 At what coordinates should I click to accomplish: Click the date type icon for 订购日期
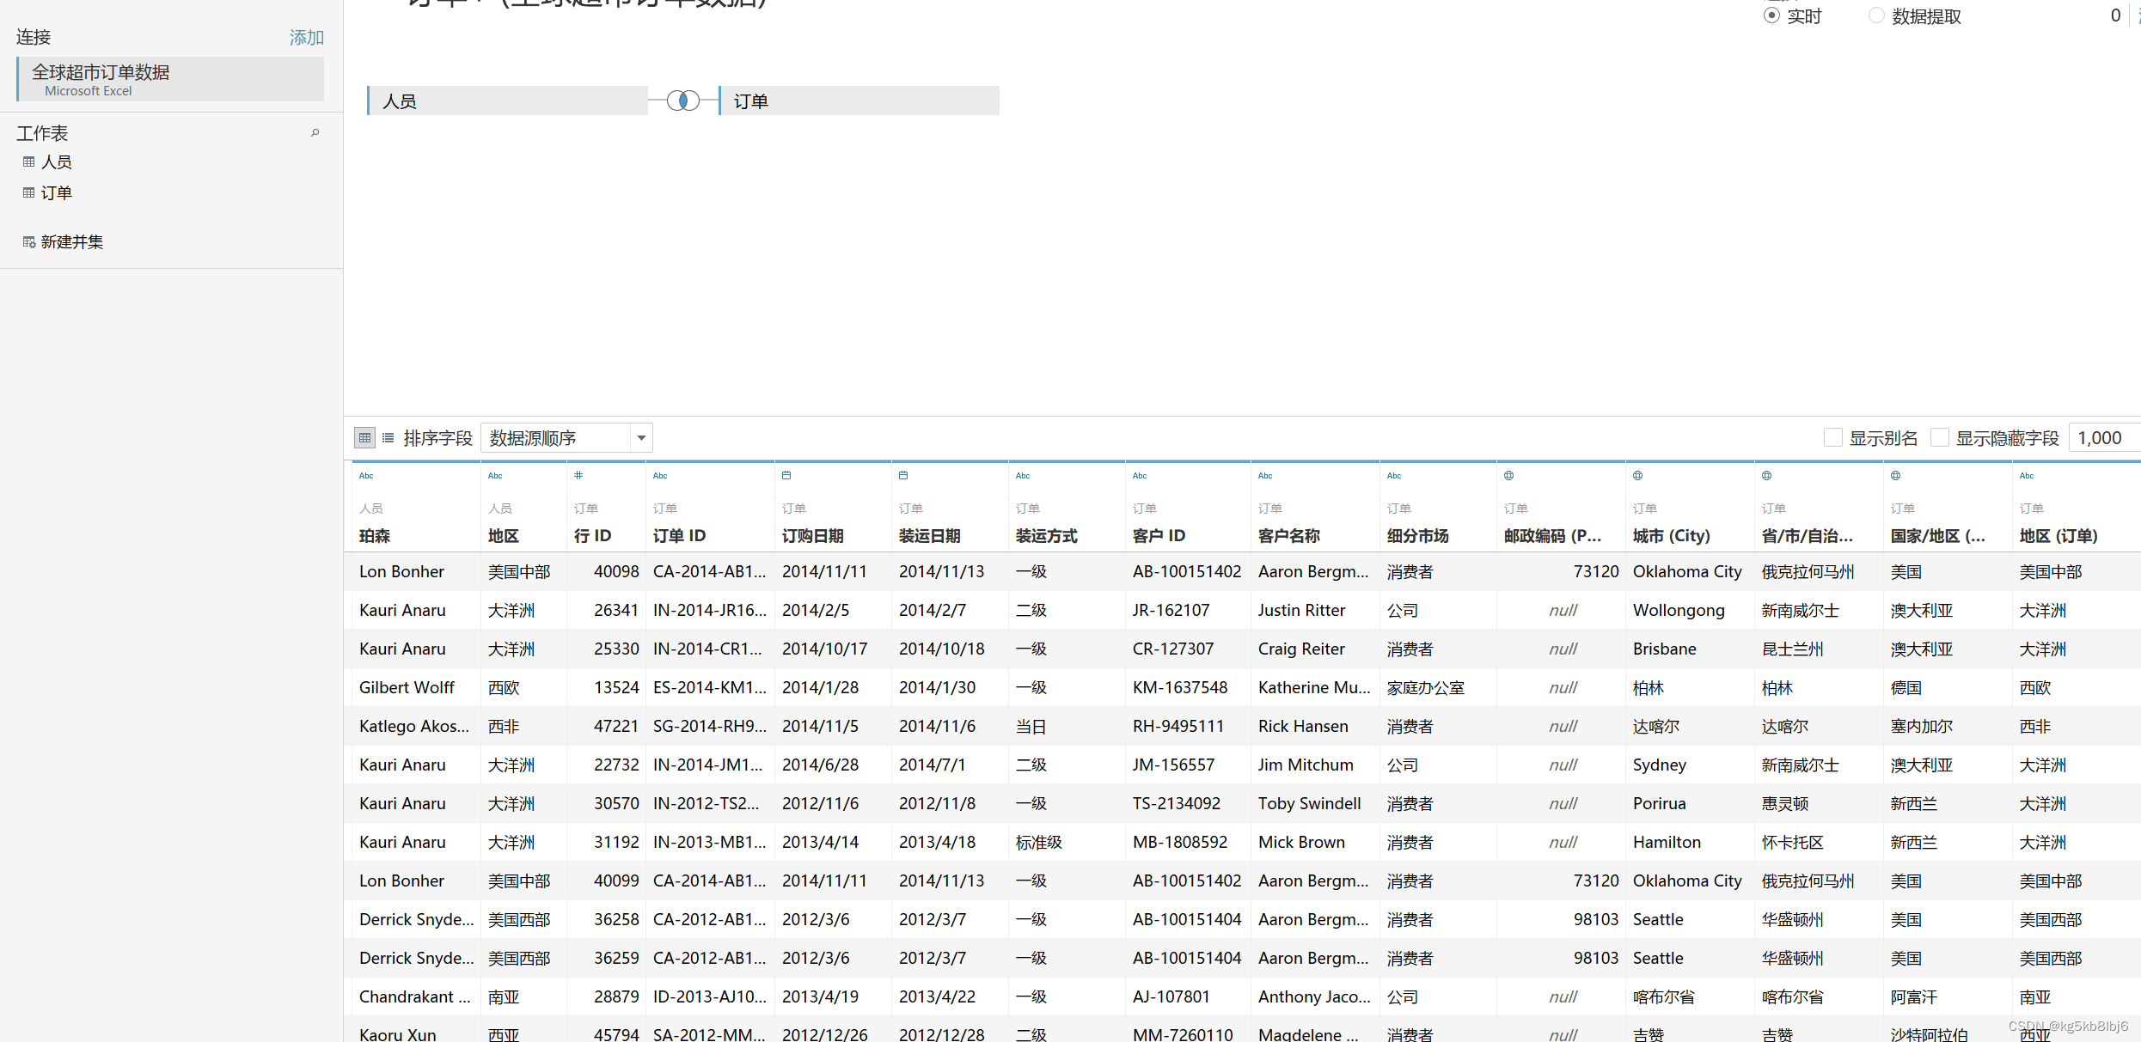786,475
